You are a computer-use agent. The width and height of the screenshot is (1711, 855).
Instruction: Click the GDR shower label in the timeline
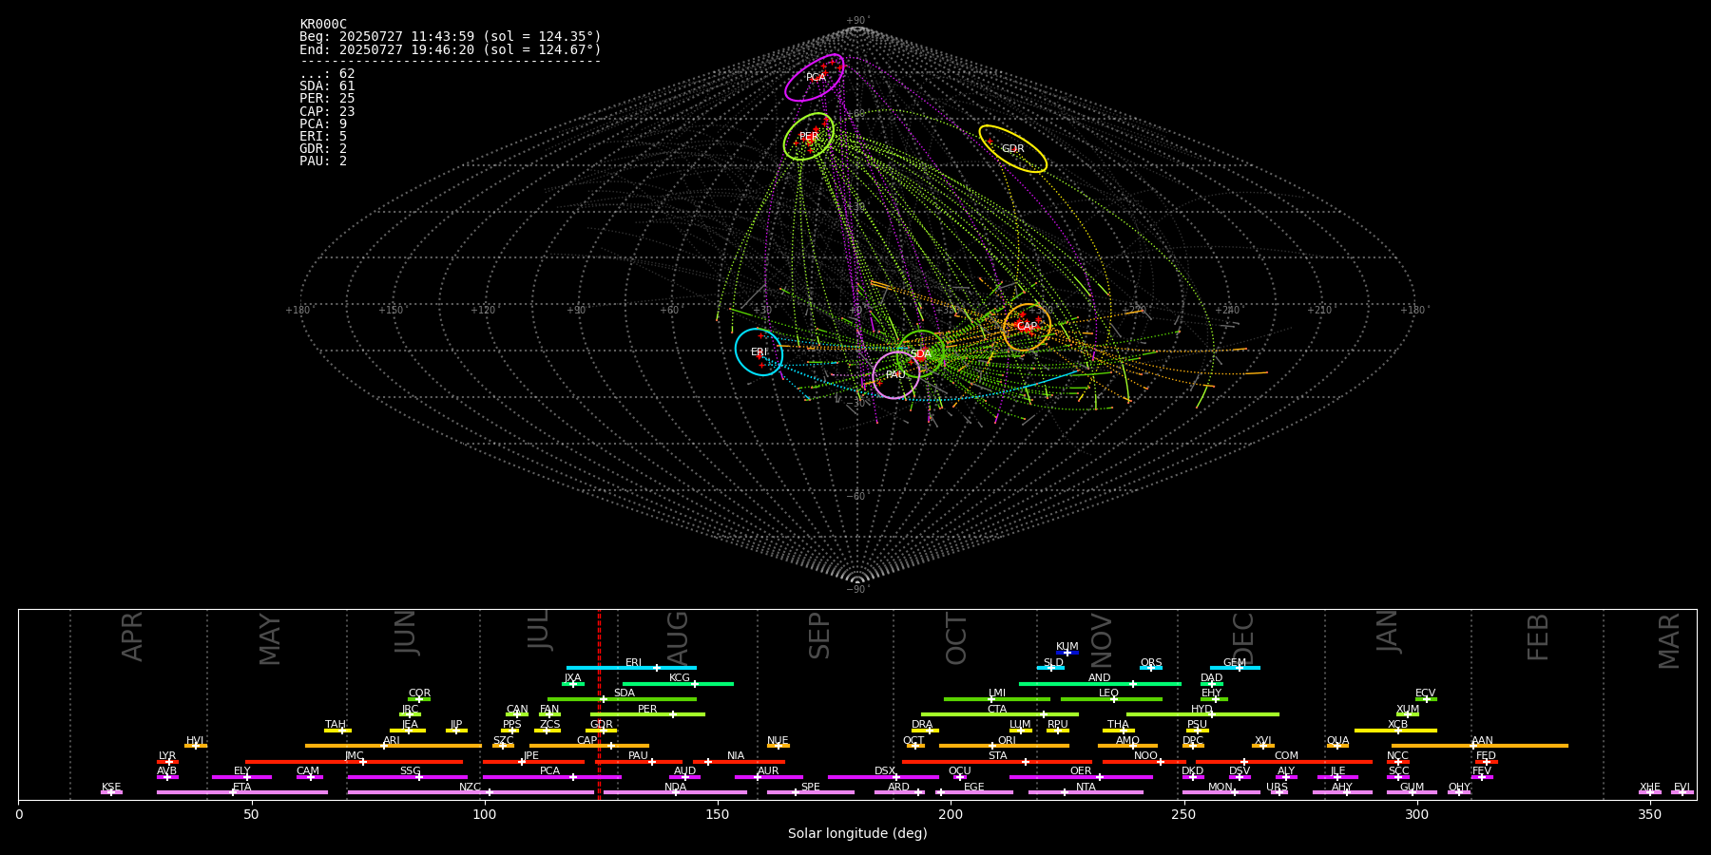(x=602, y=725)
